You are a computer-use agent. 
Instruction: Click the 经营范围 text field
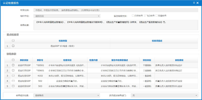tap(116, 10)
